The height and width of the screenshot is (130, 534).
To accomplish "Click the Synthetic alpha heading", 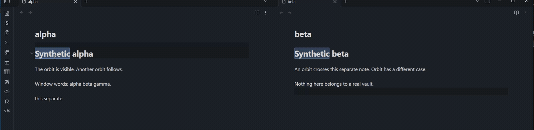I will pos(64,54).
